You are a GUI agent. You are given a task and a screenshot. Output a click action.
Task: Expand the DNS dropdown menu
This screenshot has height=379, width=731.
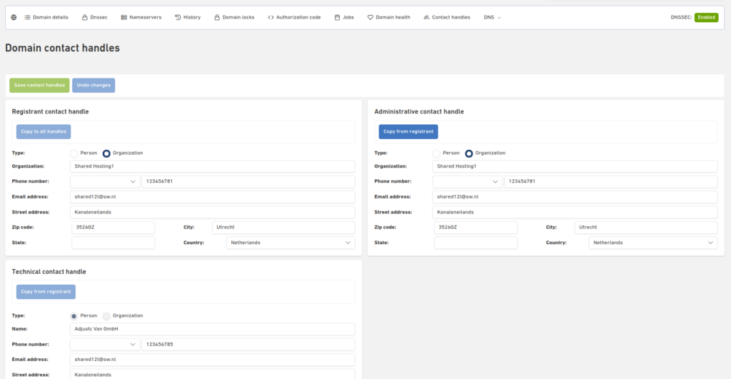point(493,17)
